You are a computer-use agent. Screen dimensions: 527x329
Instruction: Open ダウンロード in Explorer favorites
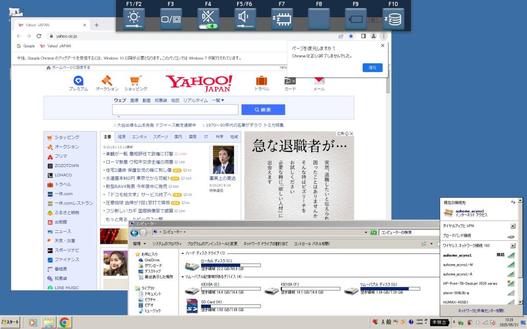pos(150,266)
